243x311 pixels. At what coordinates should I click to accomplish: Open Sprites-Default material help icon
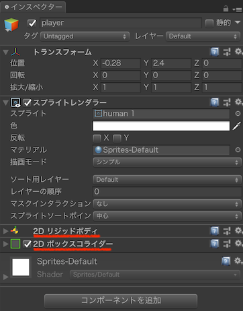point(226,261)
